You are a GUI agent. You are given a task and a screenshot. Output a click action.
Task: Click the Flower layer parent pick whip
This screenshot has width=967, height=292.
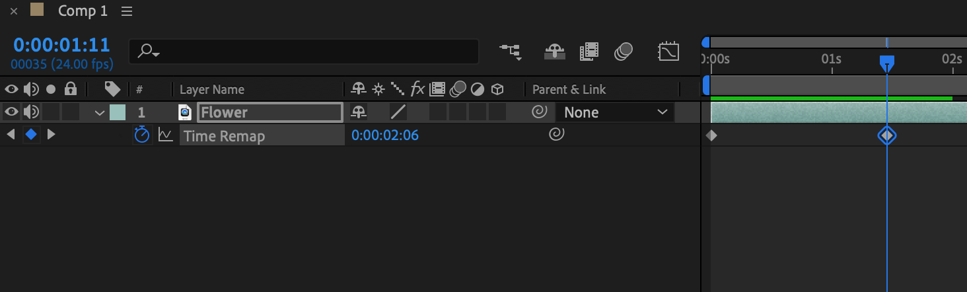coord(540,112)
